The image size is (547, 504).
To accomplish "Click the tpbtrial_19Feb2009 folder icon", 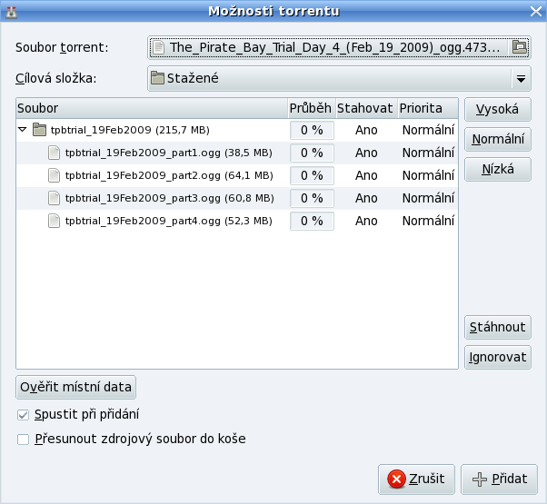I will 39,130.
